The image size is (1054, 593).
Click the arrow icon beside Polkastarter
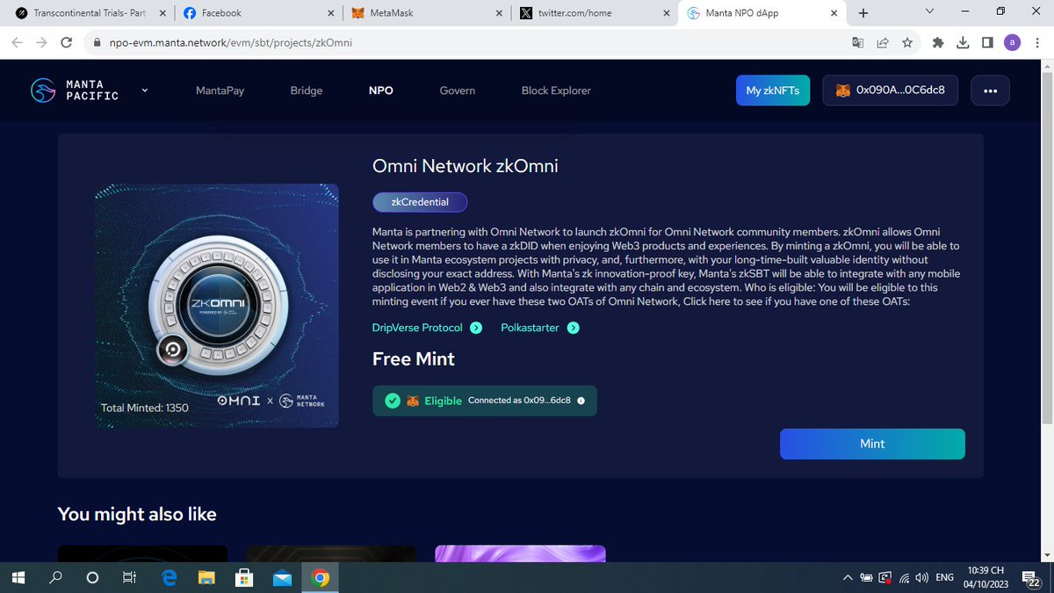coord(574,328)
